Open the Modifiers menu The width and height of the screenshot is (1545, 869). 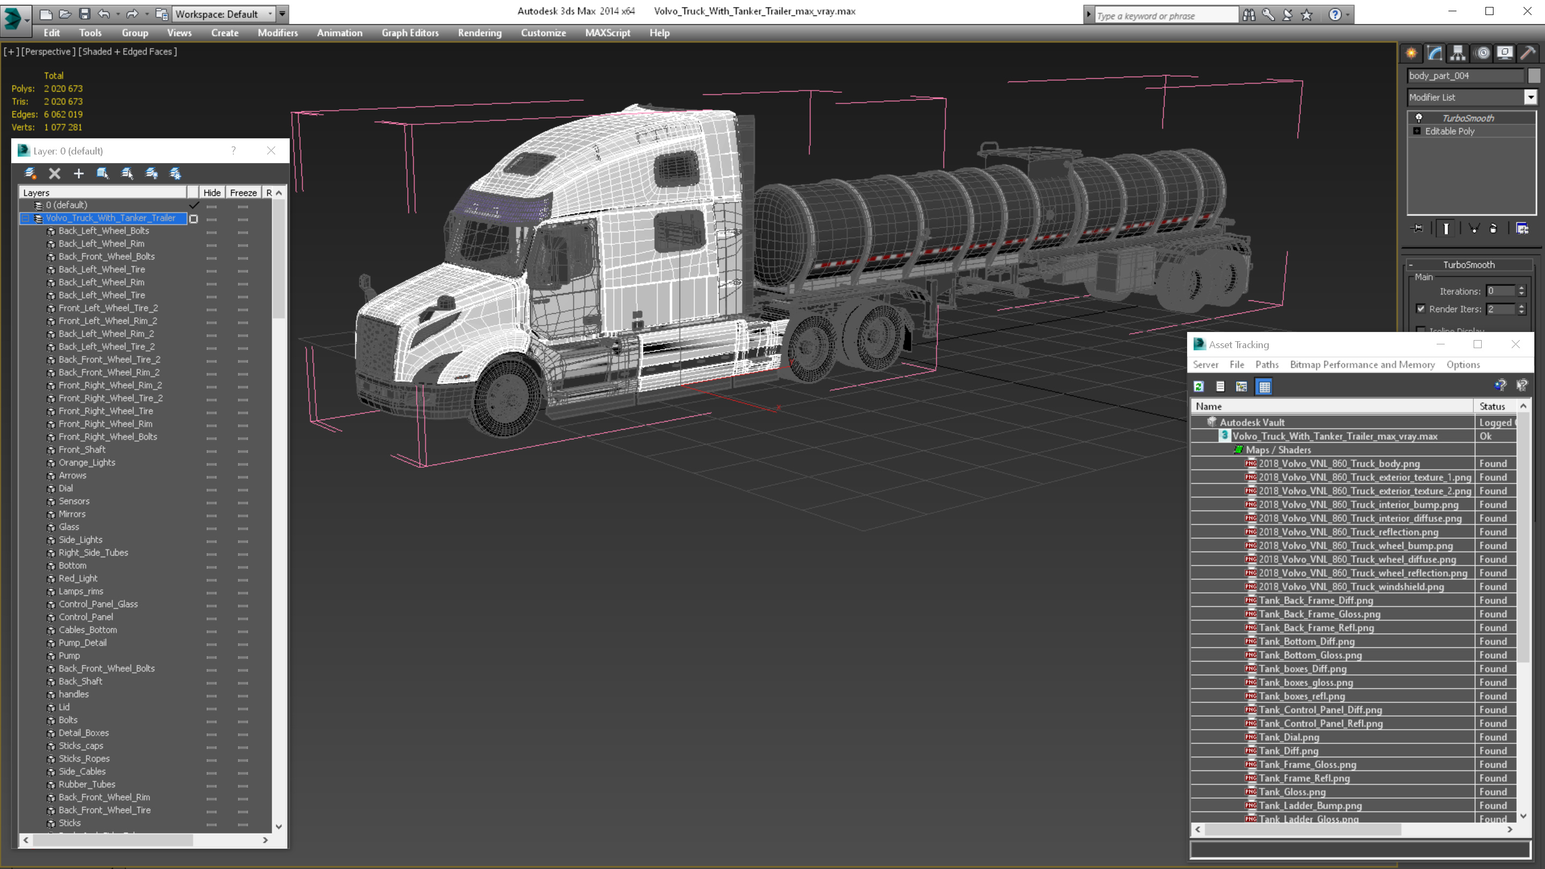pyautogui.click(x=278, y=33)
